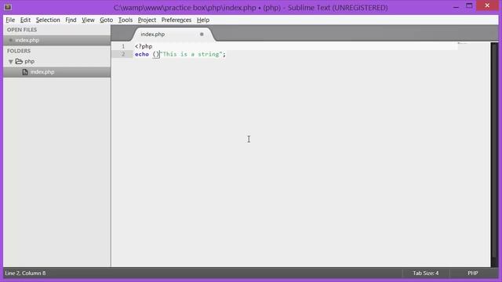Click the file icon beside index.php in Folders
The width and height of the screenshot is (502, 282).
click(x=24, y=72)
